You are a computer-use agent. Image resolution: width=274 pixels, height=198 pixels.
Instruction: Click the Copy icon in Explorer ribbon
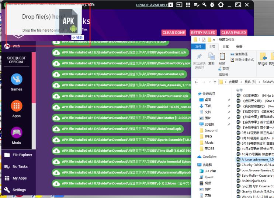tap(211, 59)
